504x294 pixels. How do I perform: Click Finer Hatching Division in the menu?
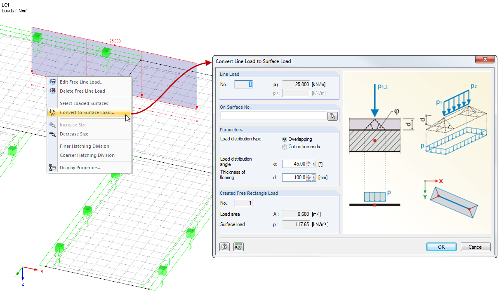pos(84,146)
